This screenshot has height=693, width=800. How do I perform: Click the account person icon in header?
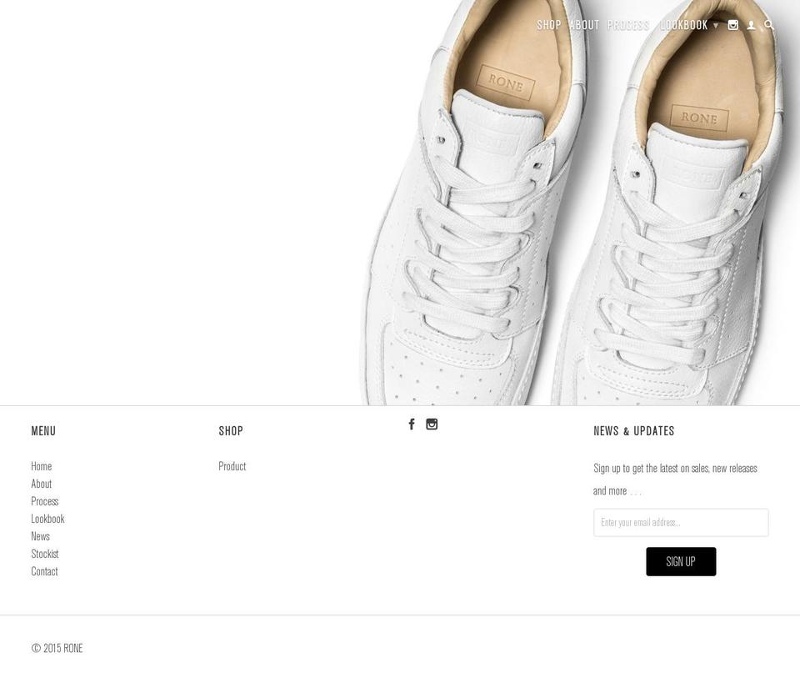point(751,25)
